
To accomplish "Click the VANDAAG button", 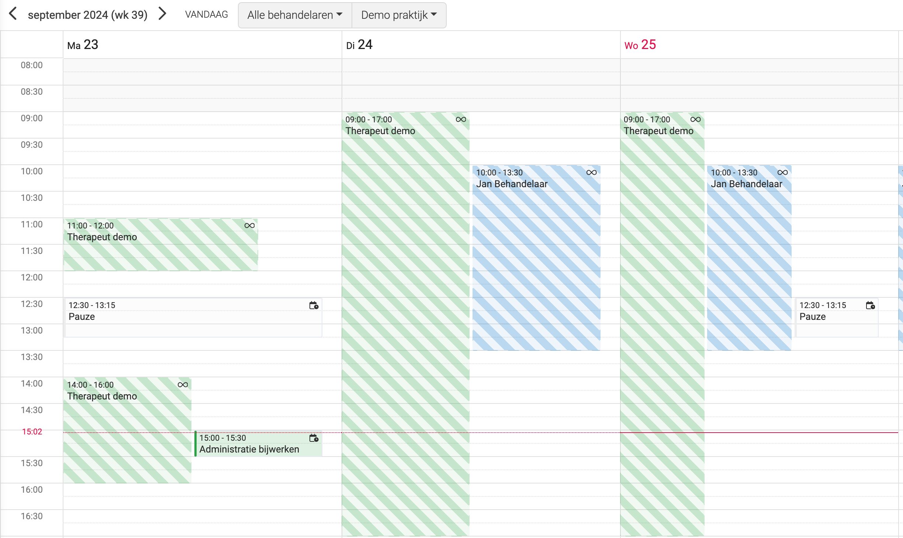I will [207, 14].
